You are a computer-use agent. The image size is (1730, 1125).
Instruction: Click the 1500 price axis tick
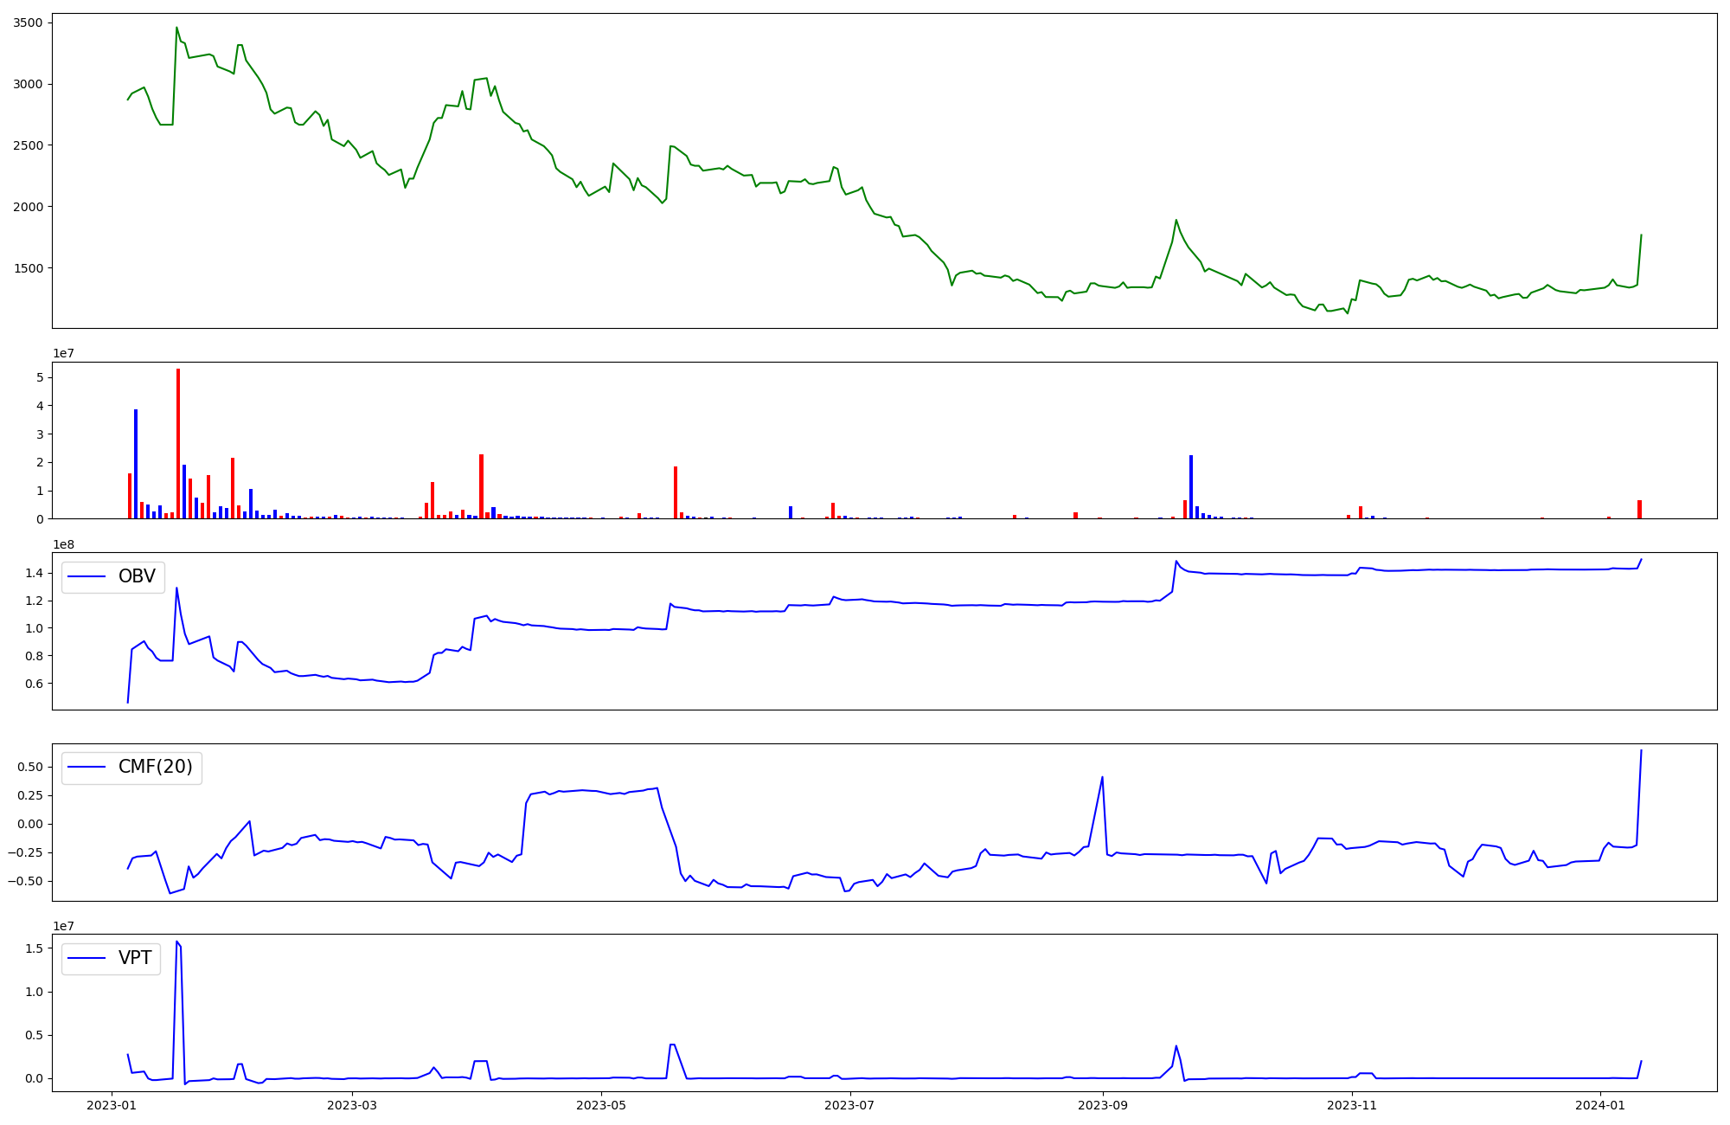[28, 268]
